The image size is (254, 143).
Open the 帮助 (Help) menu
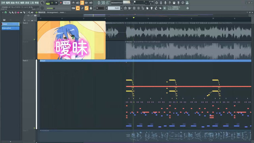click(x=37, y=3)
